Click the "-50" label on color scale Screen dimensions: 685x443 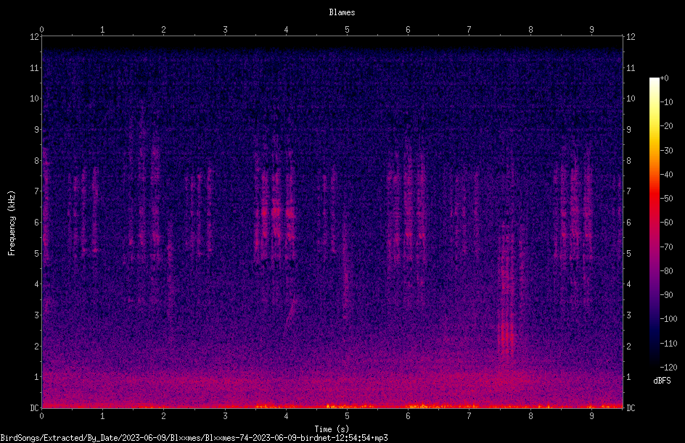(x=666, y=199)
